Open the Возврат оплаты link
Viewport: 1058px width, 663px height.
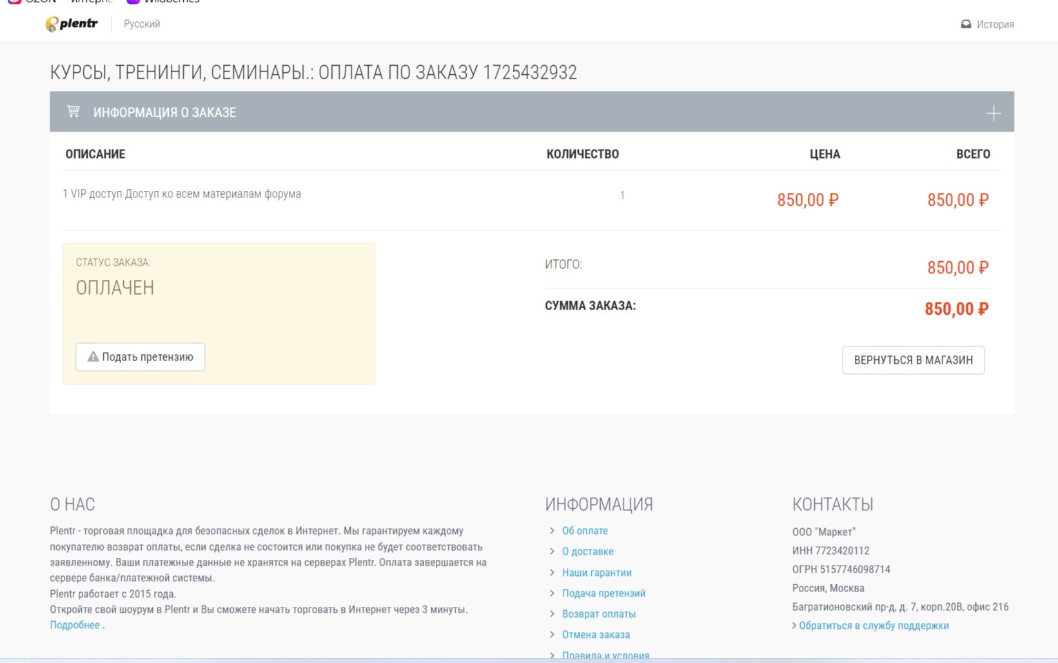(x=598, y=614)
